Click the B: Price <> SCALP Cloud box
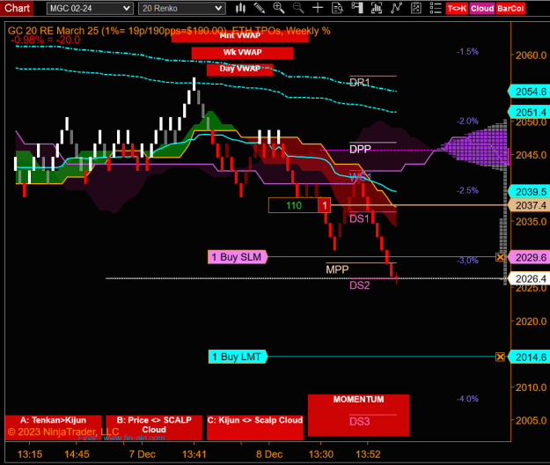Image resolution: width=550 pixels, height=465 pixels. 154,427
